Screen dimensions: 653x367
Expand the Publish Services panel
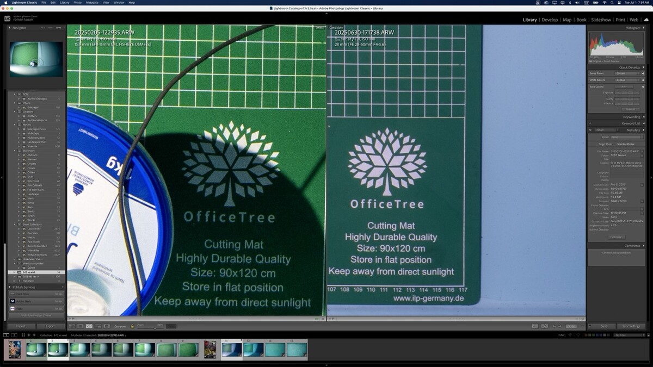click(x=9, y=287)
